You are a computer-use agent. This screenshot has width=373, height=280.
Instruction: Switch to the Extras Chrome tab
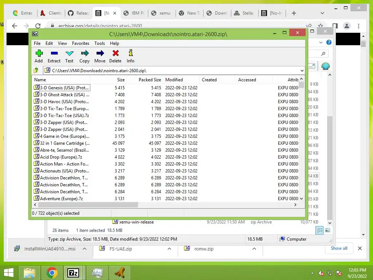23,13
